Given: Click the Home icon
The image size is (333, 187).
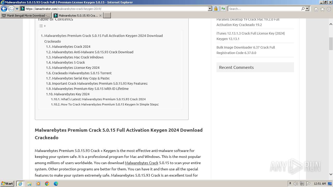Looking at the screenshot, I should [316, 9].
